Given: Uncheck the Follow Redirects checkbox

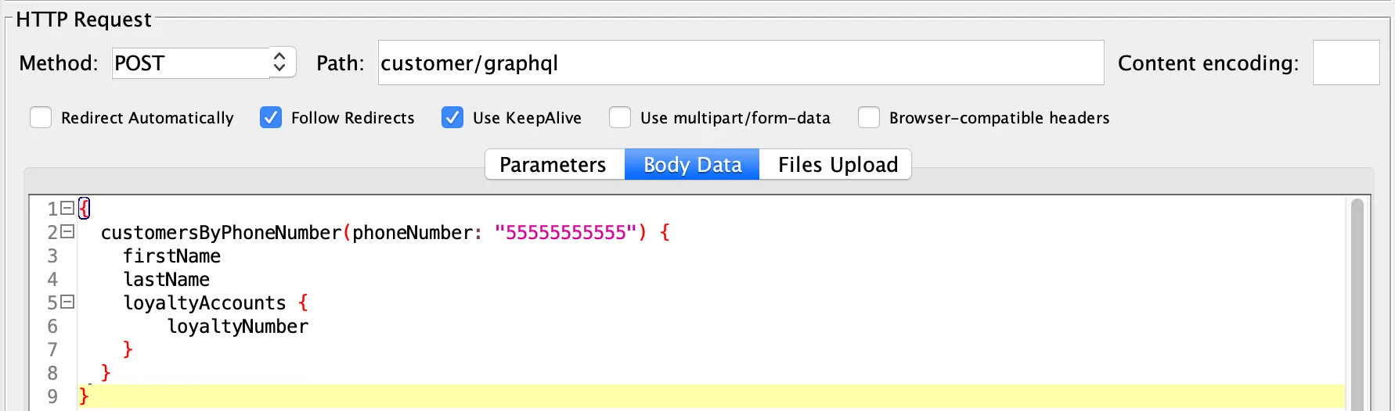Looking at the screenshot, I should pyautogui.click(x=271, y=117).
